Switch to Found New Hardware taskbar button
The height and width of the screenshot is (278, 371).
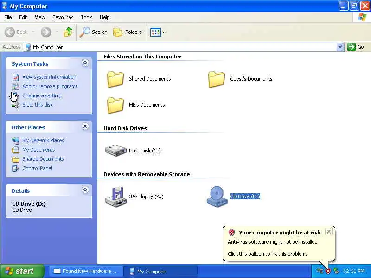[x=86, y=271]
